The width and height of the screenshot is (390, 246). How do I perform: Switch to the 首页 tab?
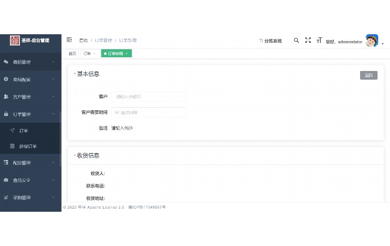(72, 54)
